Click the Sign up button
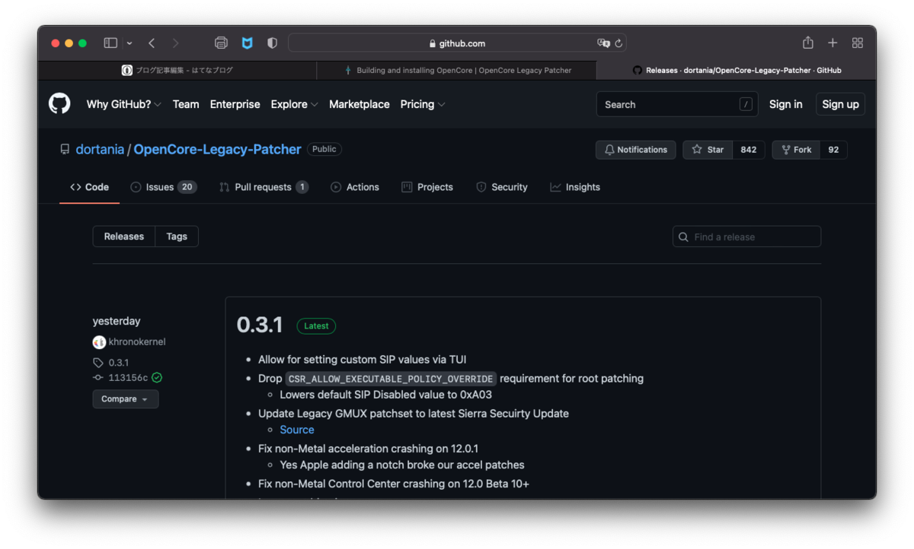The image size is (914, 549). pyautogui.click(x=840, y=104)
